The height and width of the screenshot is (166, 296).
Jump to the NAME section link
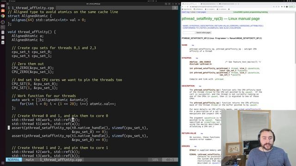coord(185,26)
